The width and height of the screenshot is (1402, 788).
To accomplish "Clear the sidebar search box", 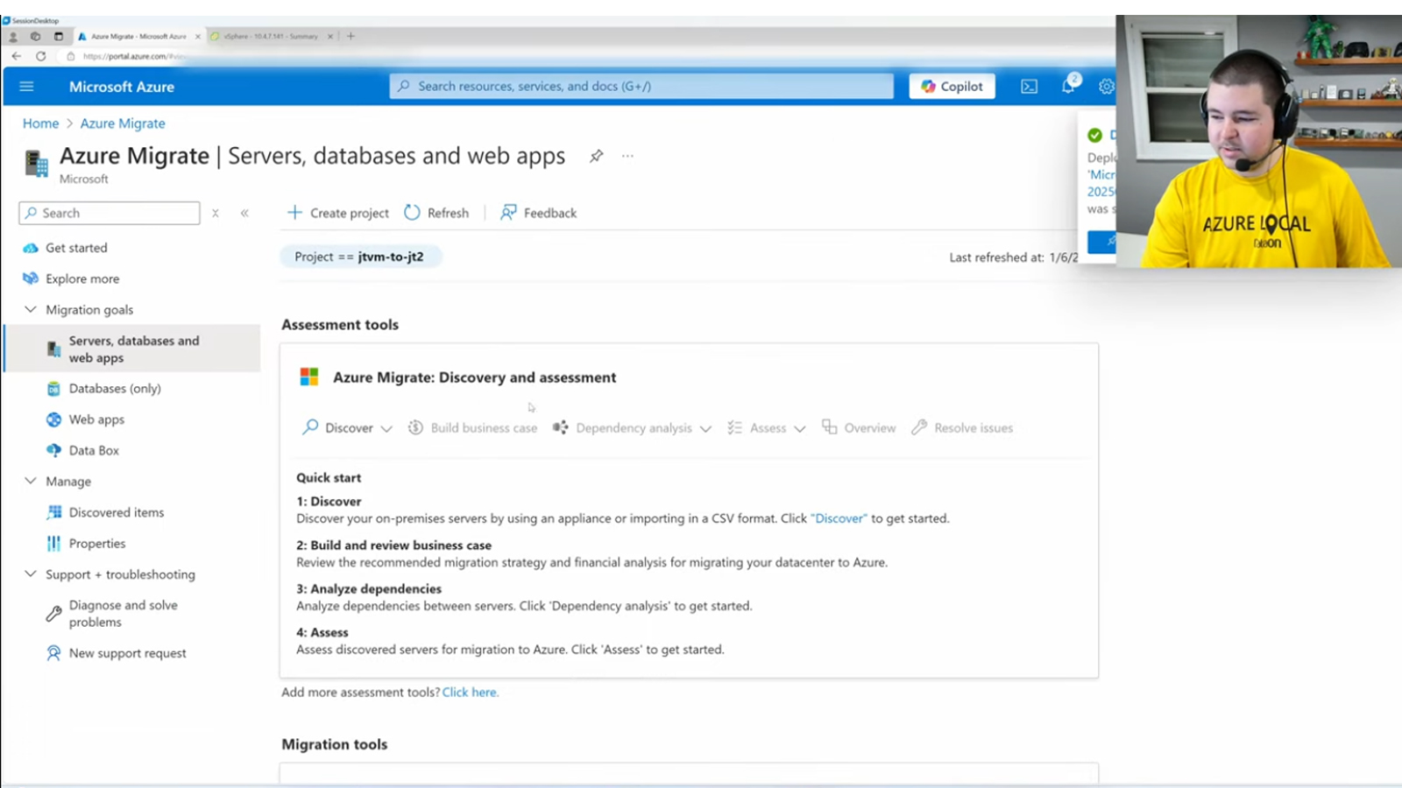I will click(215, 213).
